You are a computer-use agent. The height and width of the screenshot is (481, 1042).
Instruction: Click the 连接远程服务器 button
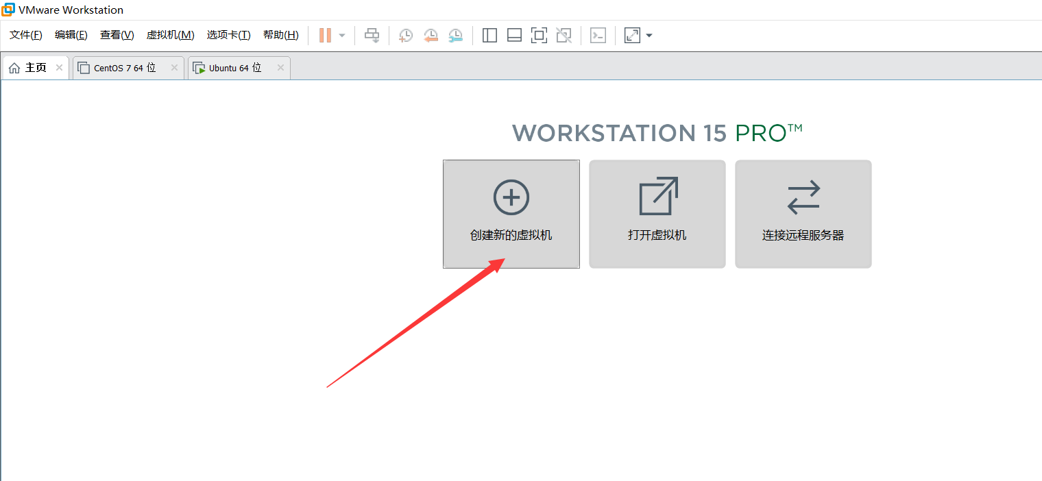(x=803, y=214)
